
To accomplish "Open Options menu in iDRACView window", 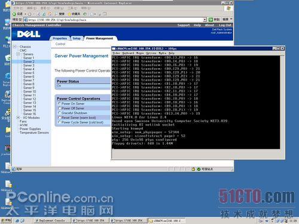I will pyautogui.click(x=151, y=53).
